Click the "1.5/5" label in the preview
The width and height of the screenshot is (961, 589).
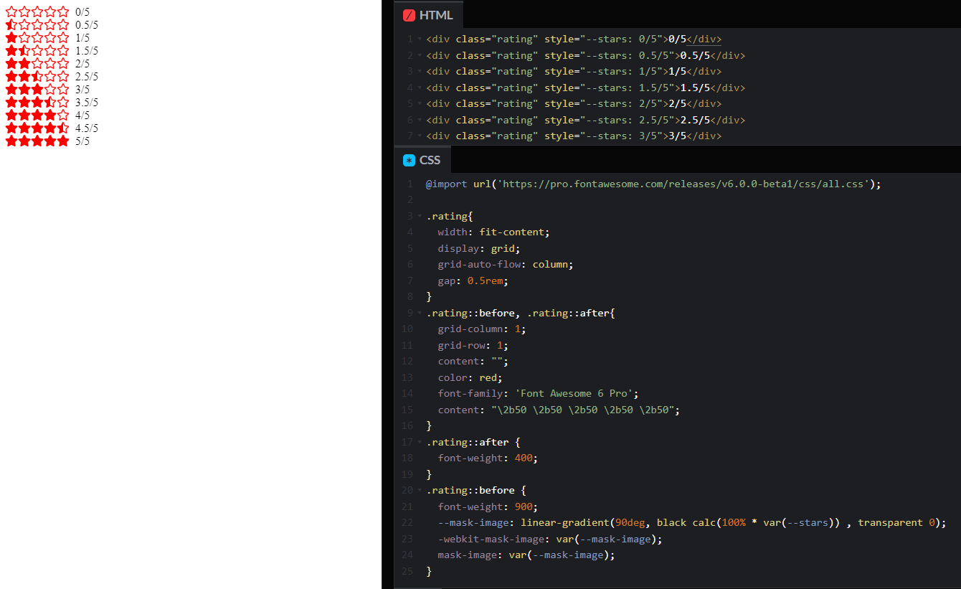(87, 51)
